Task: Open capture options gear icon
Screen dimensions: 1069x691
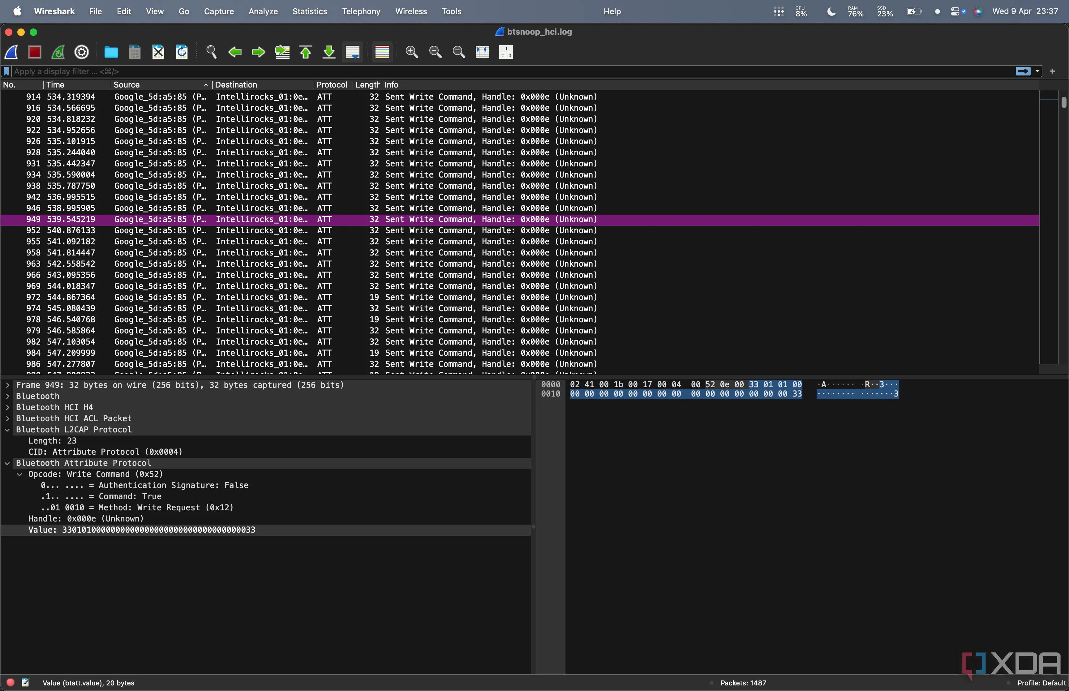Action: (x=82, y=52)
